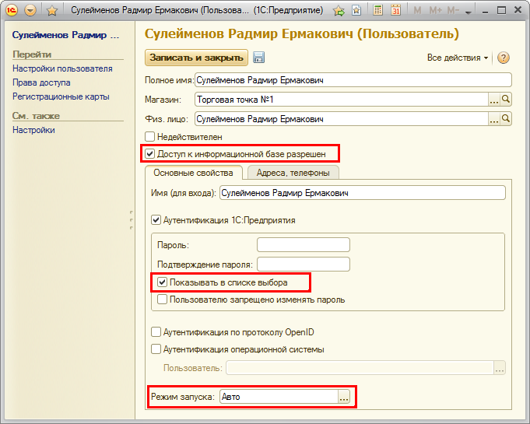Click the ellipsis button for Режим запуска
Screen dimensions: 530x424
[x=343, y=397]
